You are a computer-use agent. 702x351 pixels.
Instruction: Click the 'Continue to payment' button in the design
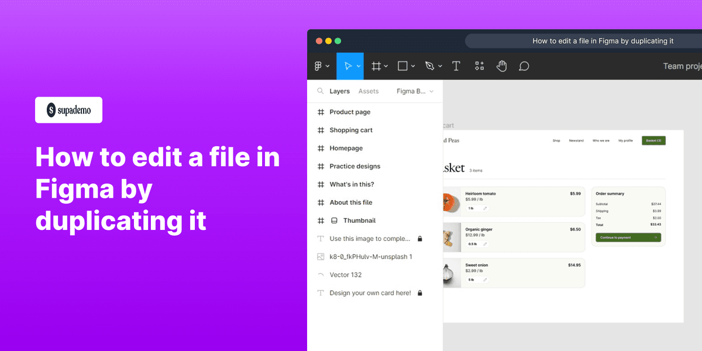coord(628,238)
